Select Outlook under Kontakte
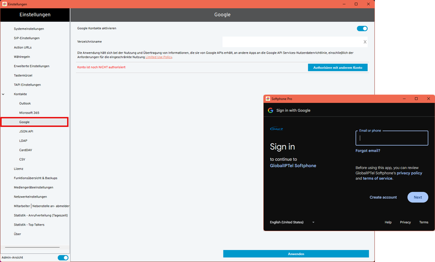Viewport: 435px width, 262px height. [x=25, y=103]
